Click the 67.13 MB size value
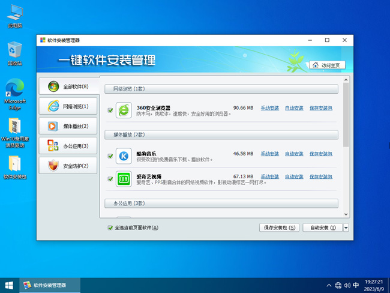Image resolution: width=390 pixels, height=293 pixels. click(243, 177)
